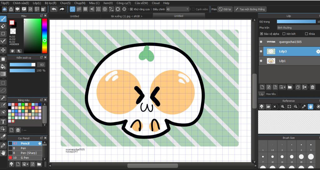
Task: Select the Hand tool in left toolbar
Action: 3,153
